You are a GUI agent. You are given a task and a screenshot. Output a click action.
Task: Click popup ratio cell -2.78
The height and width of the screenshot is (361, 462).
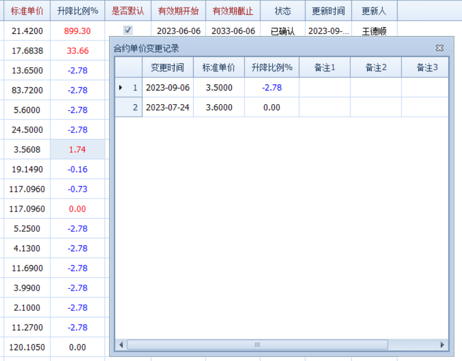tap(272, 87)
